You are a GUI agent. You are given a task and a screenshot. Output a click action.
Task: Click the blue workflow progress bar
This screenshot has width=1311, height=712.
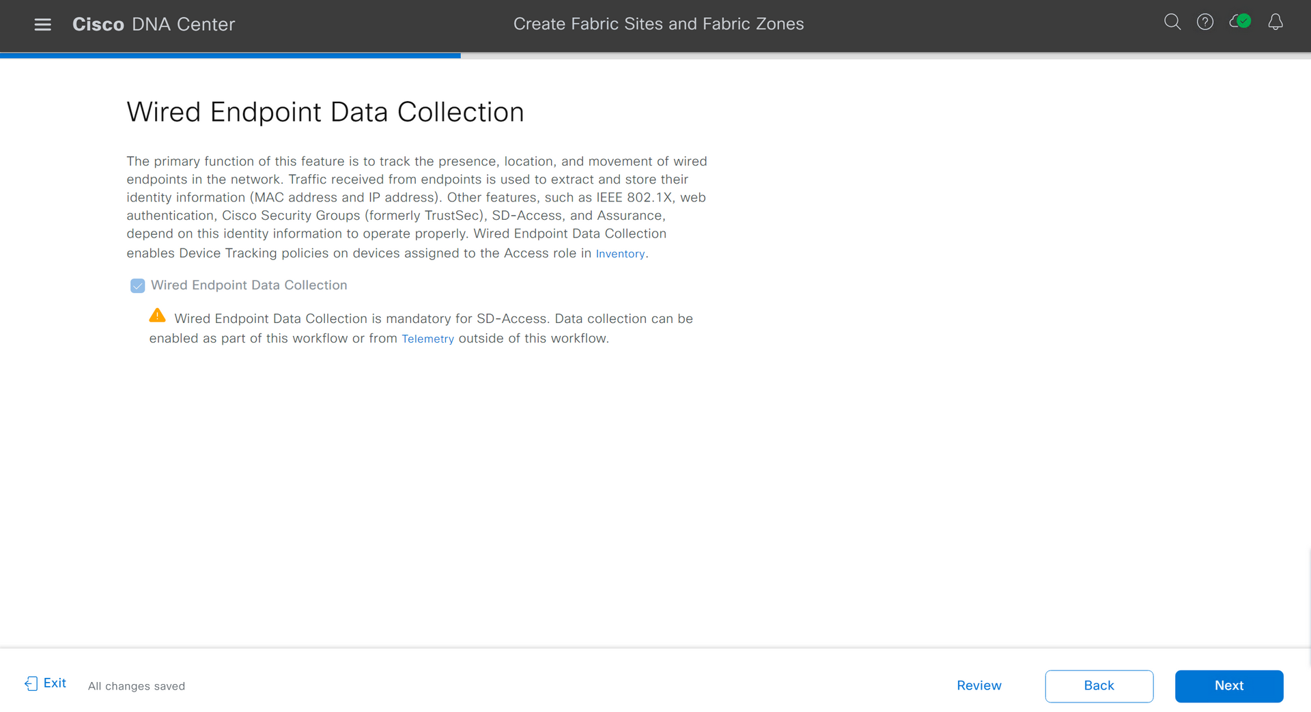(230, 55)
